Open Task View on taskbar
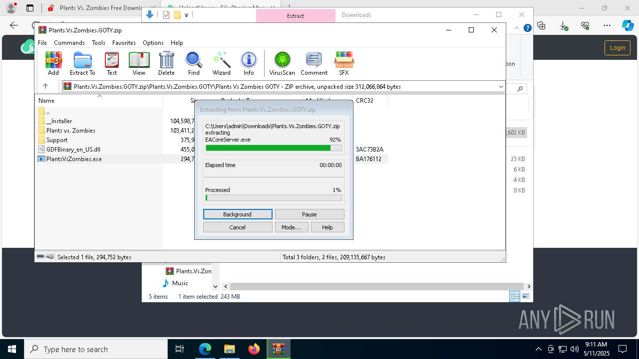The image size is (639, 359). 180,349
